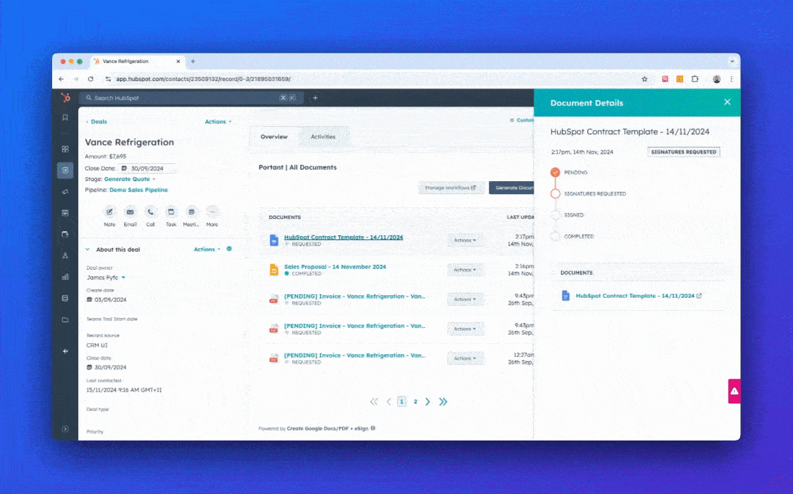This screenshot has height=494, width=793.
Task: Click the Manage workflows button
Action: pyautogui.click(x=451, y=187)
